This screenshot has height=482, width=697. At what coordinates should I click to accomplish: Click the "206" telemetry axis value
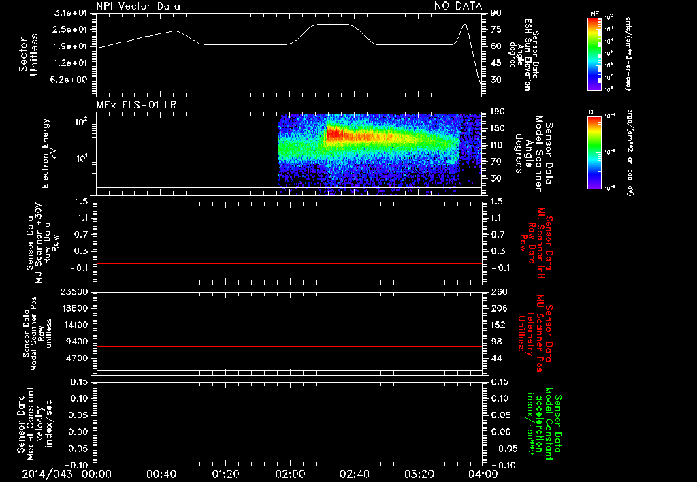(x=499, y=308)
